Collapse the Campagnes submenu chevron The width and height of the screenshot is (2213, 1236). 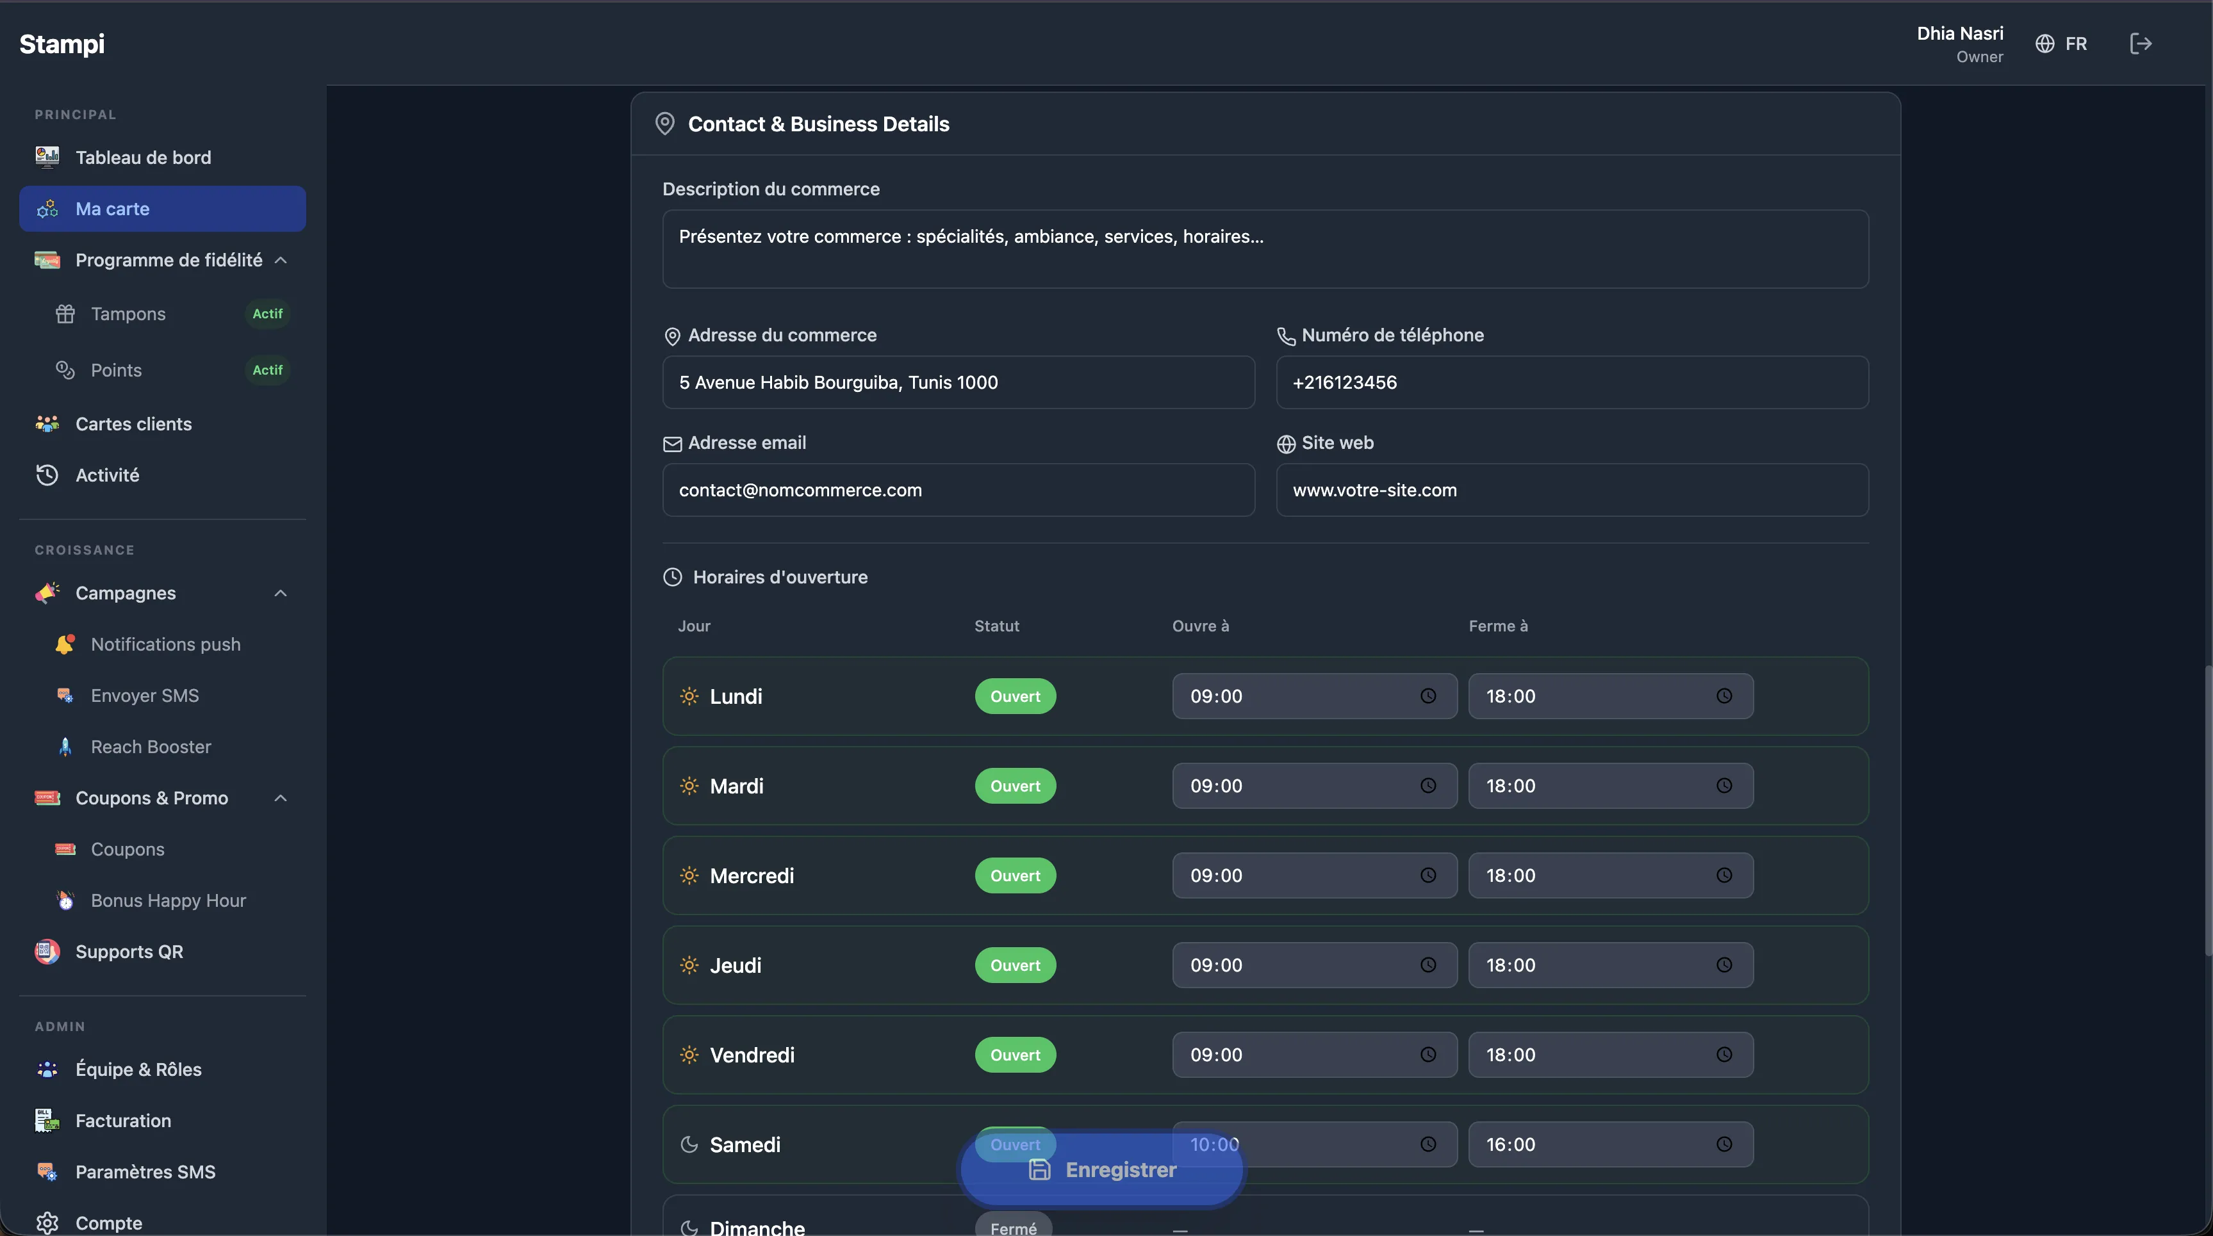(x=280, y=594)
